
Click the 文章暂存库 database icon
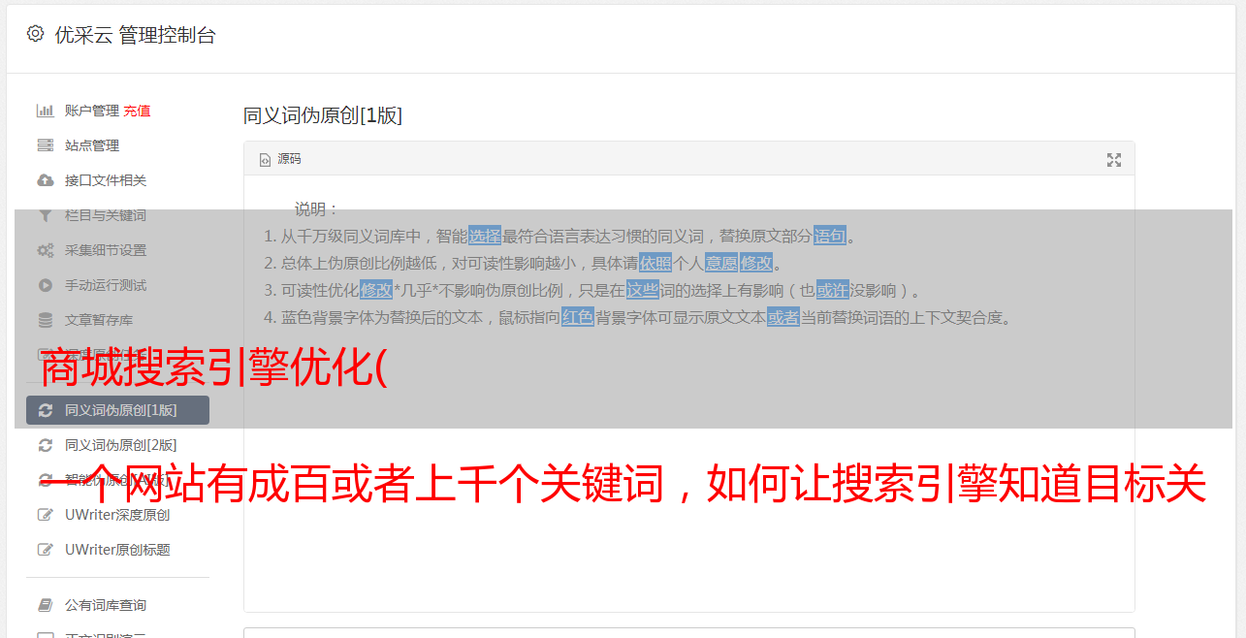[45, 320]
